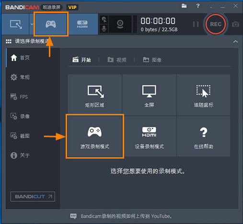Open the YouTube upload tip link
243x224 pixels.
point(126,216)
